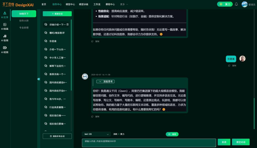Go to 模型中心 in the top menu
257x148 pixels.
tap(70, 4)
